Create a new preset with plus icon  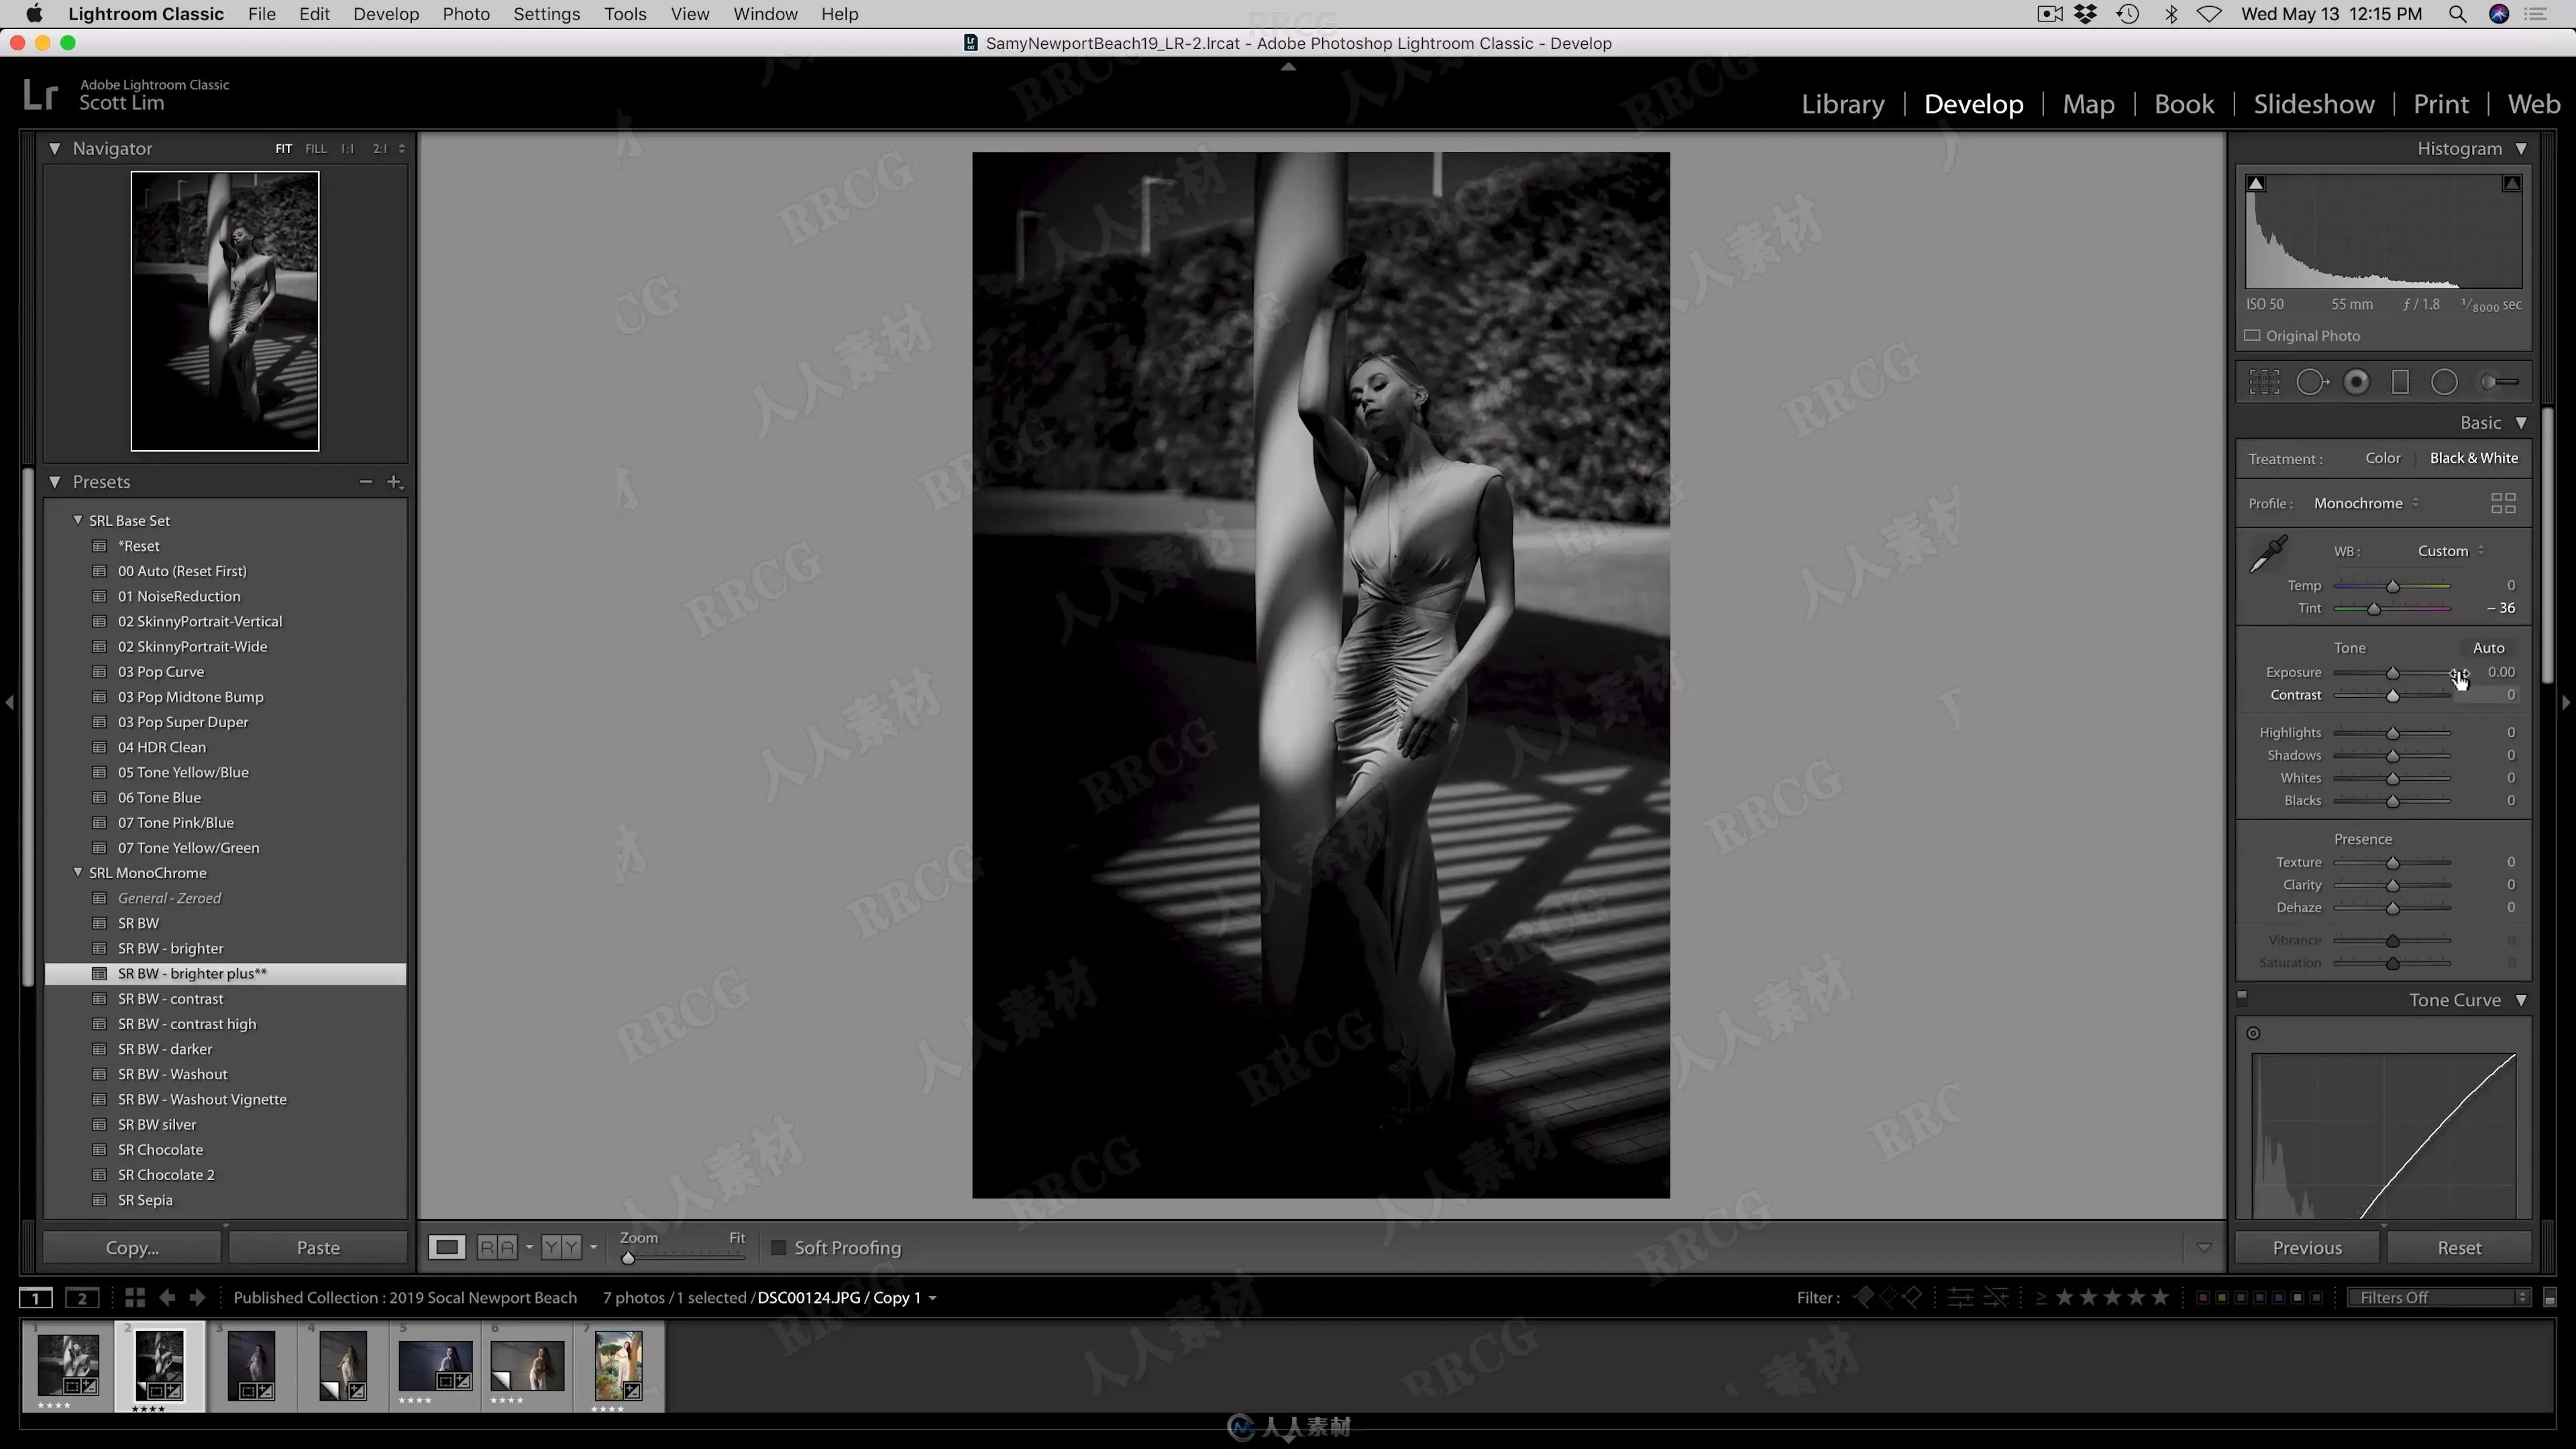[395, 482]
